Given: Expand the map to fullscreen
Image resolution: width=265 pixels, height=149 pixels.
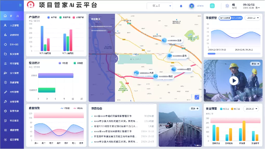Looking at the screenshot, I should click(x=197, y=97).
